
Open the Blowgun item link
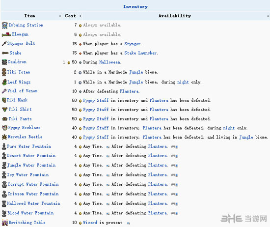click(x=20, y=34)
